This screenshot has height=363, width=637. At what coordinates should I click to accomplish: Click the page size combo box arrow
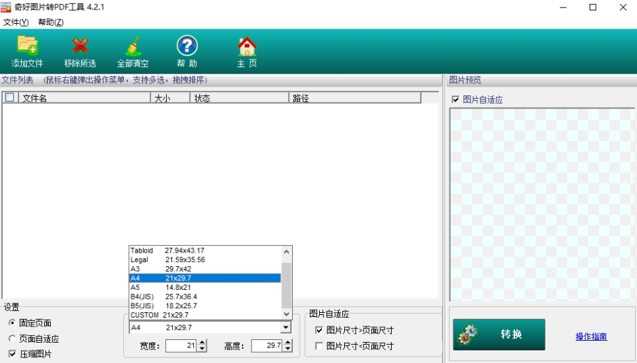(286, 328)
